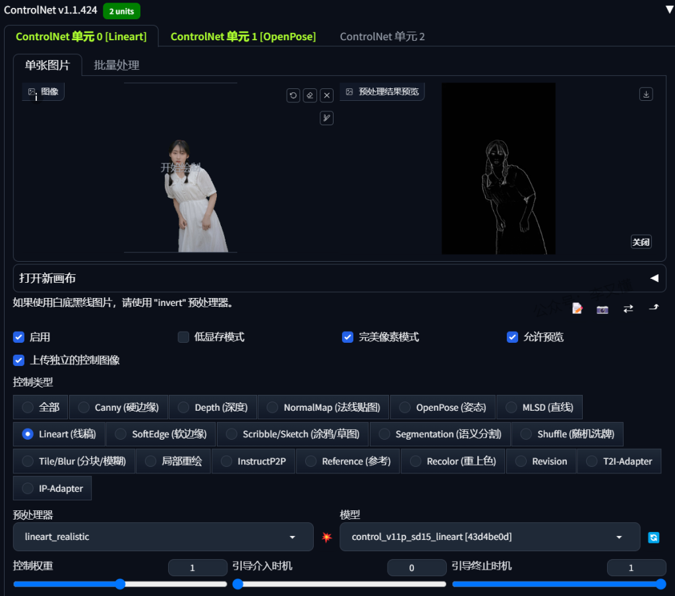675x596 pixels.
Task: Click the notepad with pencil icon
Action: point(577,309)
